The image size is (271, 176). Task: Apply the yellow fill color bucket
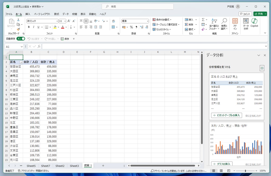55,27
